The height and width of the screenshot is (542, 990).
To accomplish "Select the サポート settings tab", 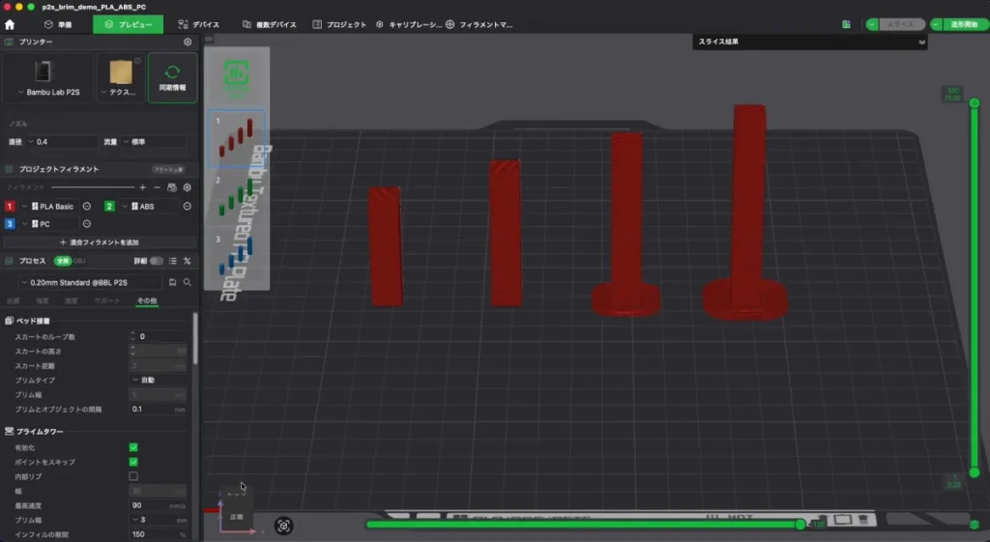I will [106, 301].
